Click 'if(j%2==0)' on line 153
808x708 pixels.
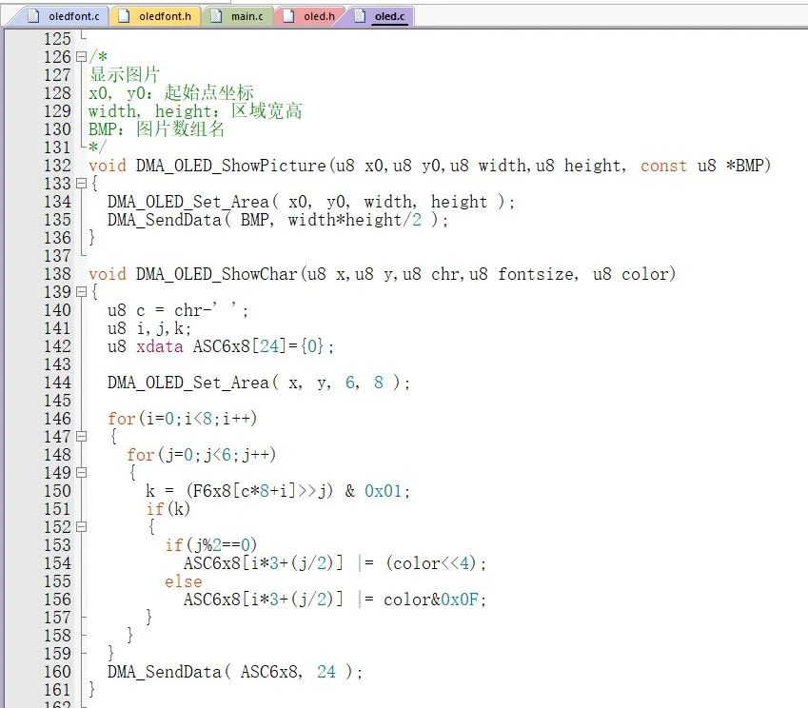[x=210, y=545]
